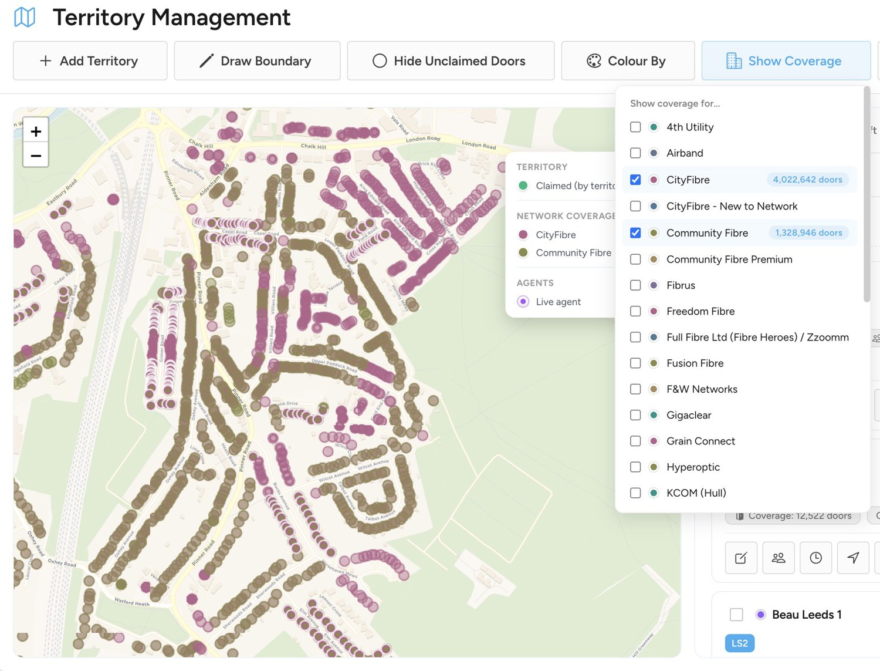Image resolution: width=880 pixels, height=671 pixels.
Task: Click the Add Territory button
Action: [x=90, y=61]
